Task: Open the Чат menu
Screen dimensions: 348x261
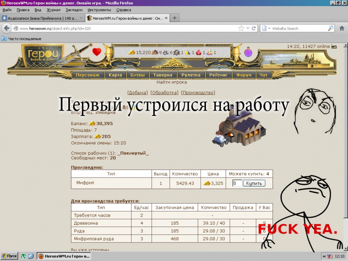Action: [263, 75]
